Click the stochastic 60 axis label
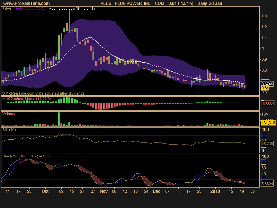This screenshot has width=277, height=208. coord(263,168)
